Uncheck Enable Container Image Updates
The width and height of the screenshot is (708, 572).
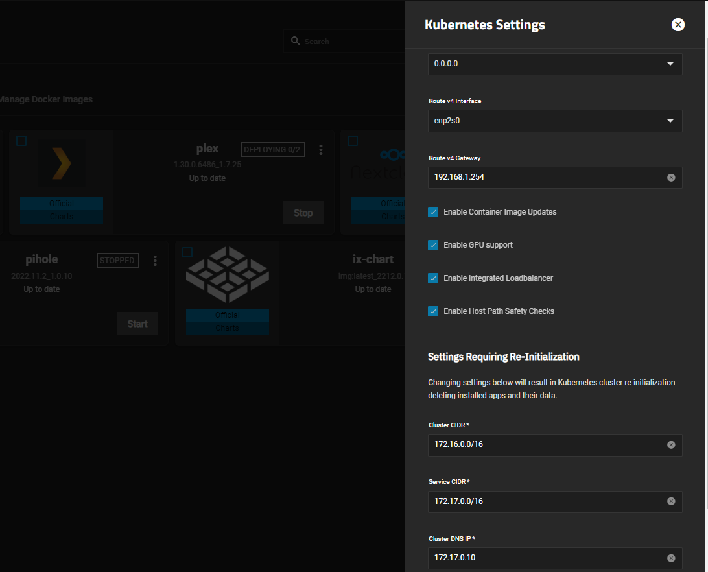[433, 212]
